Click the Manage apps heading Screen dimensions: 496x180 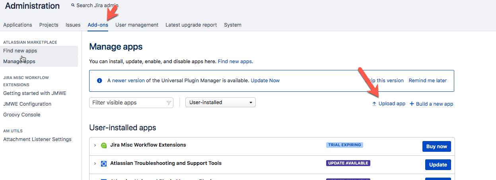116,47
